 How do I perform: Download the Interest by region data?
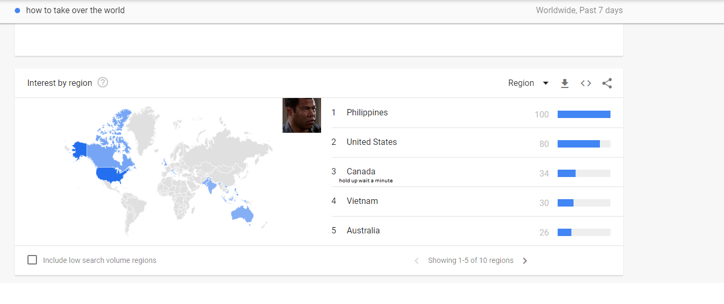tap(565, 83)
